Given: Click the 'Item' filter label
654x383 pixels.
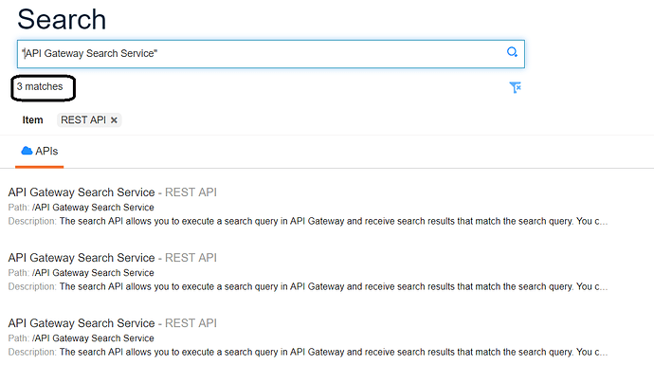Looking at the screenshot, I should pyautogui.click(x=32, y=120).
